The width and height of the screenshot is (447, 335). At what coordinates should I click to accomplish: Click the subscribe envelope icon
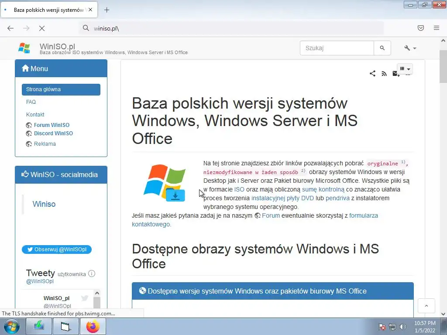(x=395, y=74)
